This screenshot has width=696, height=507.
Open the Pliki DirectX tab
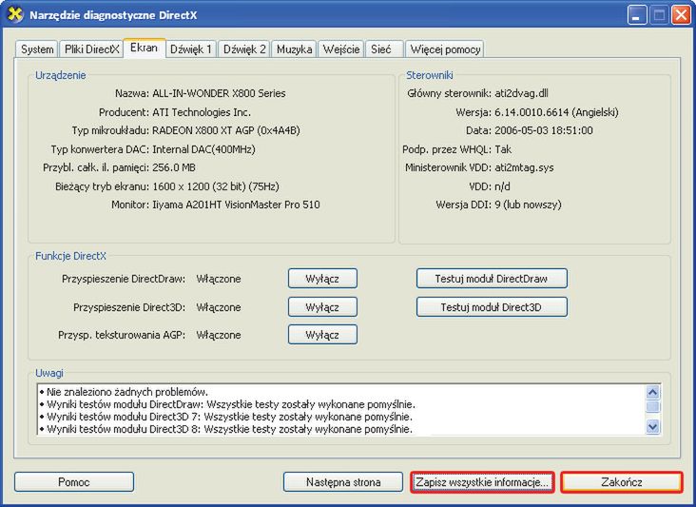click(91, 49)
